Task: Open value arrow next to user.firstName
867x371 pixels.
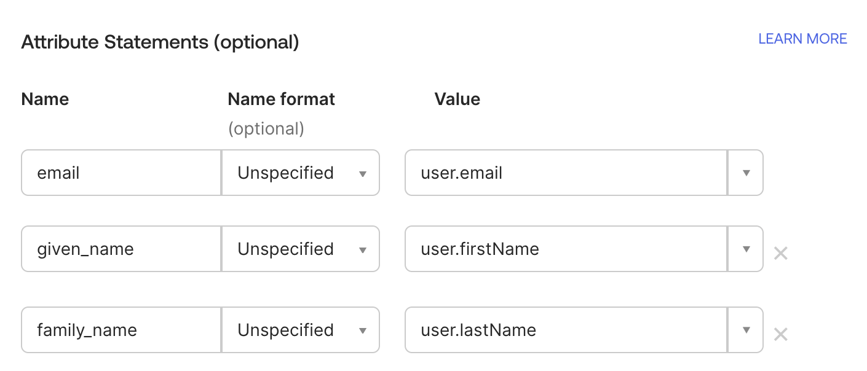Action: tap(746, 249)
